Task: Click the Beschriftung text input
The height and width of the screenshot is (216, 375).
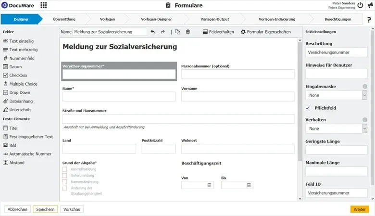Action: (336, 52)
